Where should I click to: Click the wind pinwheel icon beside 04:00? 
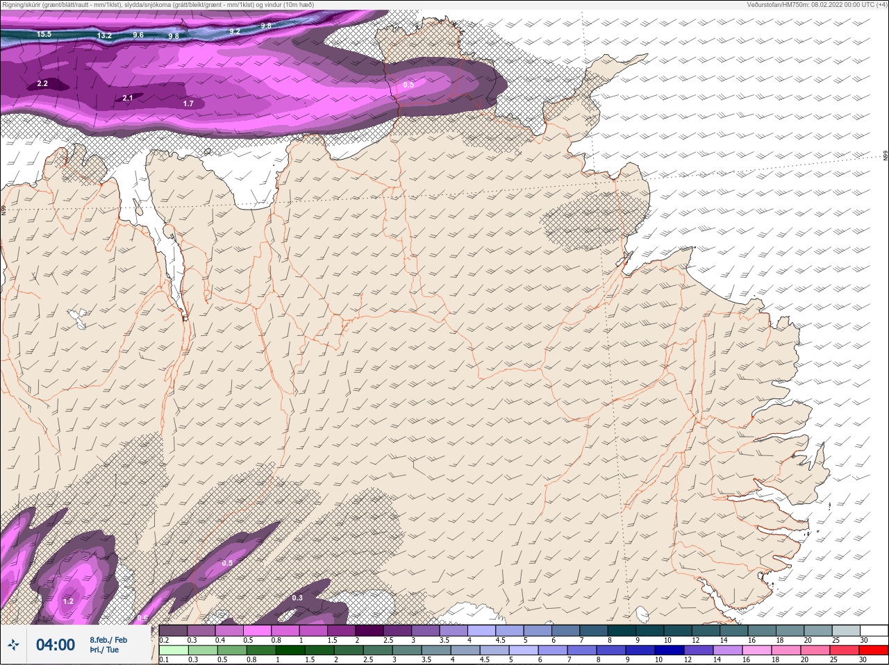pyautogui.click(x=13, y=645)
